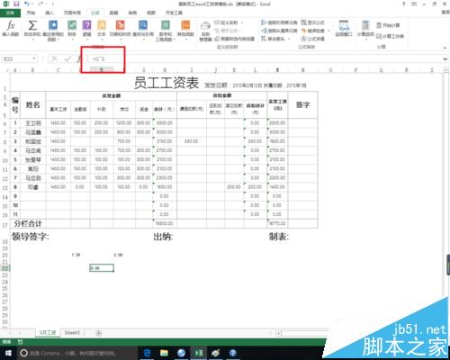Click Error Checking
This screenshot has width=450, height=360.
coord(315,31)
